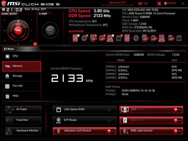Open Hardware Monitor

tap(23, 131)
